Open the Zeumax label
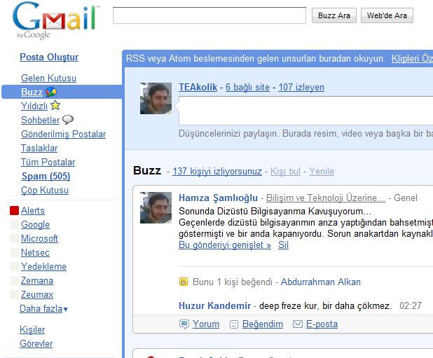 tap(37, 294)
